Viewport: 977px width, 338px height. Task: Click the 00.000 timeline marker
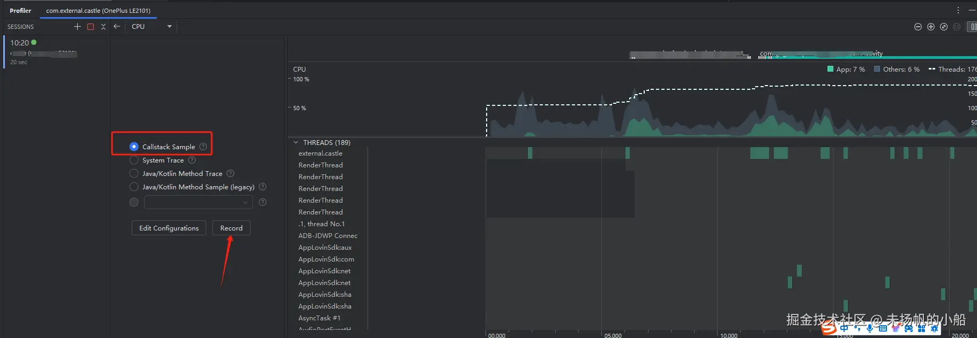coord(497,335)
